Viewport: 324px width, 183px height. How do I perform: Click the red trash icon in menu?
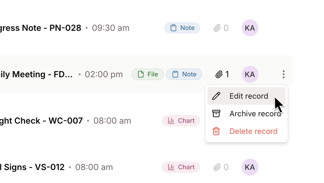(216, 131)
